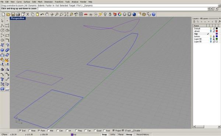Open the layer filter funnel dropdown
Screen dimensions: 221x136
(x=216, y=22)
